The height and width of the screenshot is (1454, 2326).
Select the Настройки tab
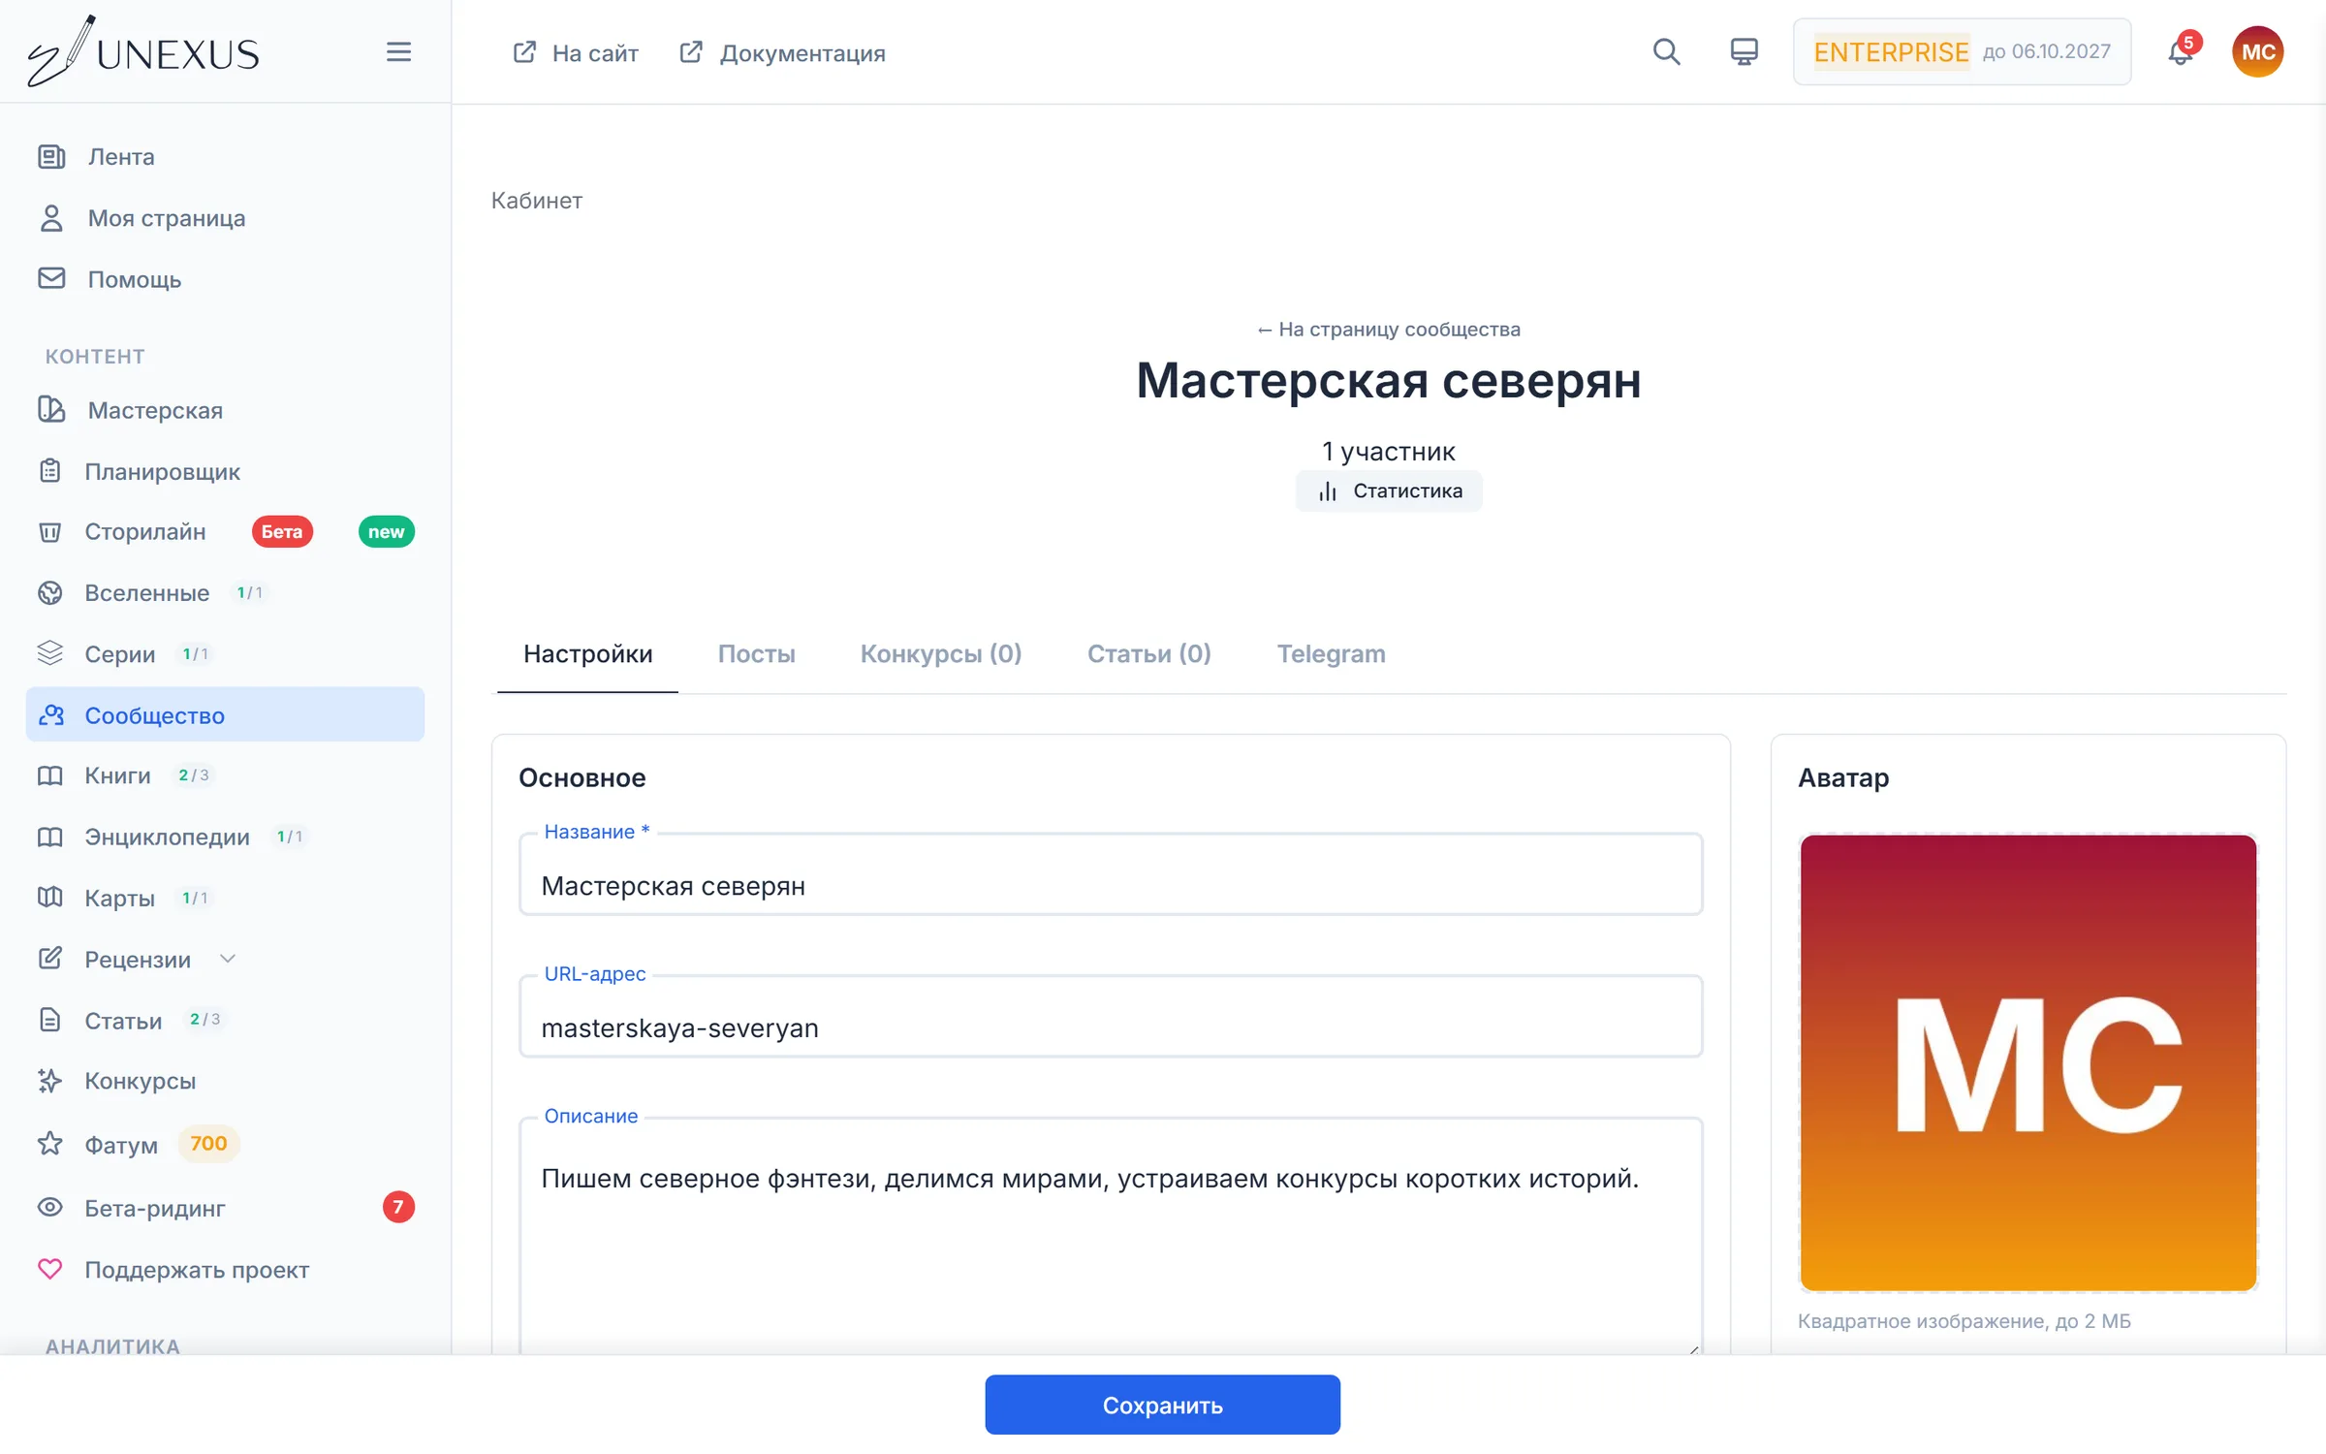[587, 654]
